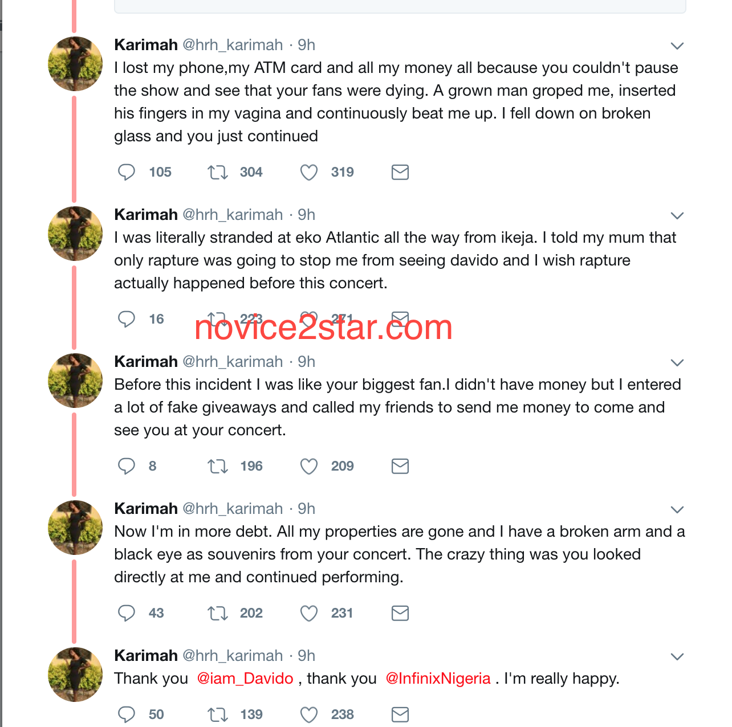
Task: Expand the menu arrow on the 'stranded at eko Atlantic' tweet
Action: (677, 215)
